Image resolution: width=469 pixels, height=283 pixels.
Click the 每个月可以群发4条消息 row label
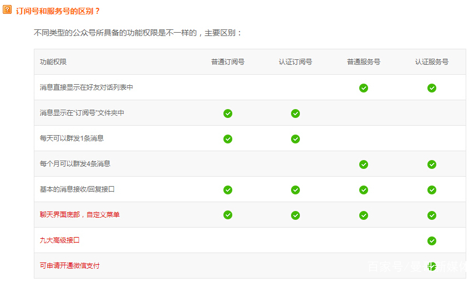pos(75,163)
